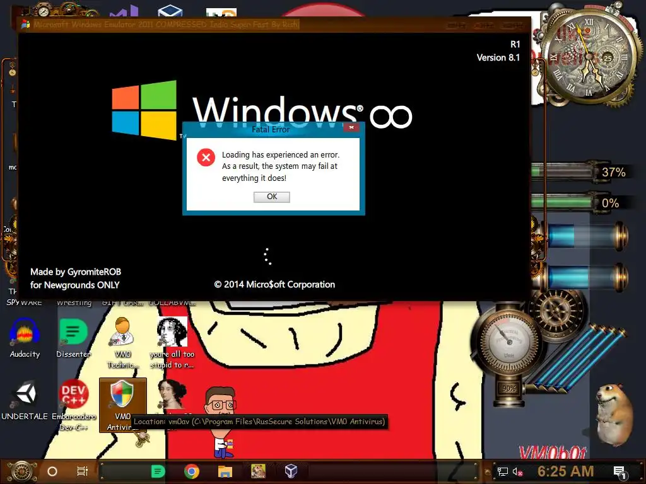Click the pressure gauge gadget dial
Image resolution: width=646 pixels, height=484 pixels.
tap(509, 341)
